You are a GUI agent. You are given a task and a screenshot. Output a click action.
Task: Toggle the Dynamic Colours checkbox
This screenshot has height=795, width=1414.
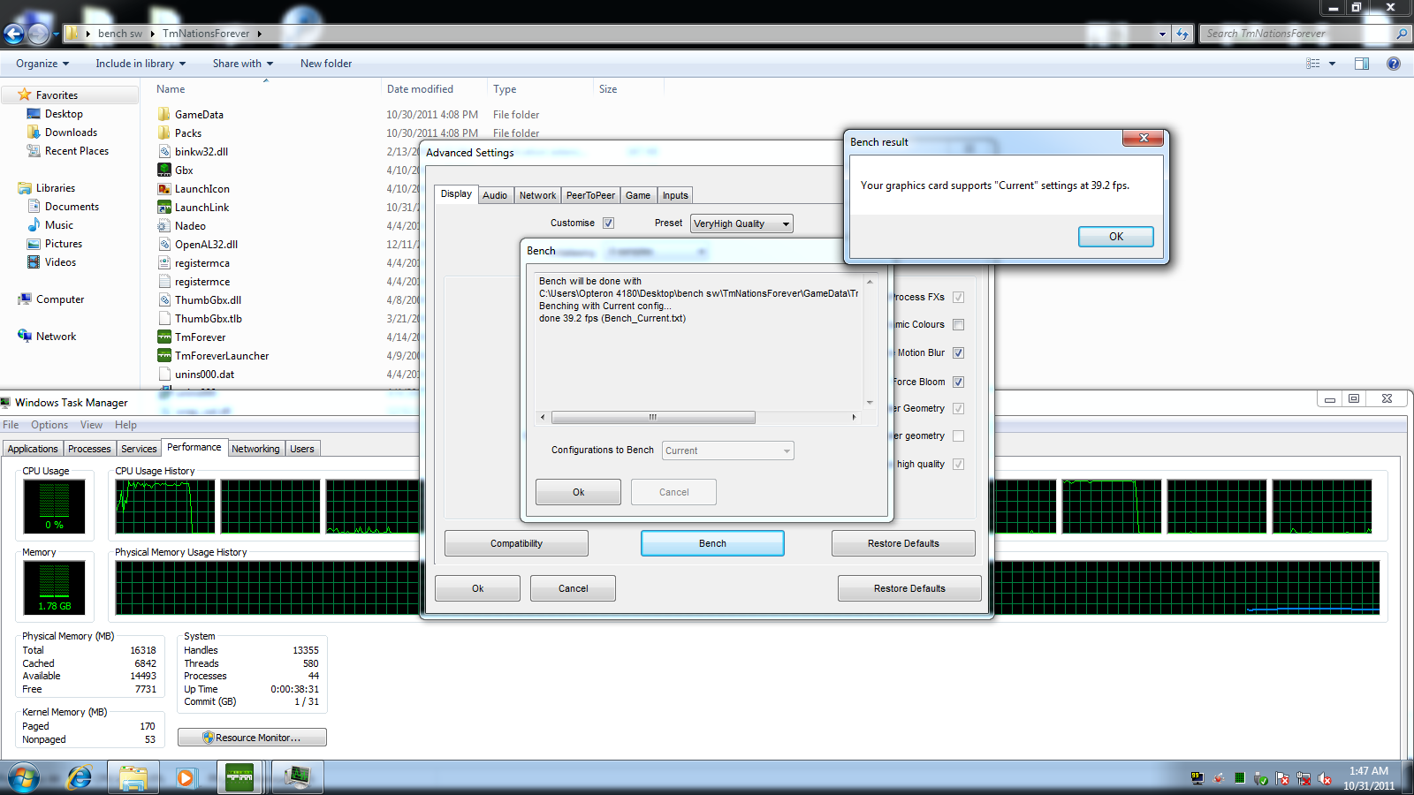point(958,324)
